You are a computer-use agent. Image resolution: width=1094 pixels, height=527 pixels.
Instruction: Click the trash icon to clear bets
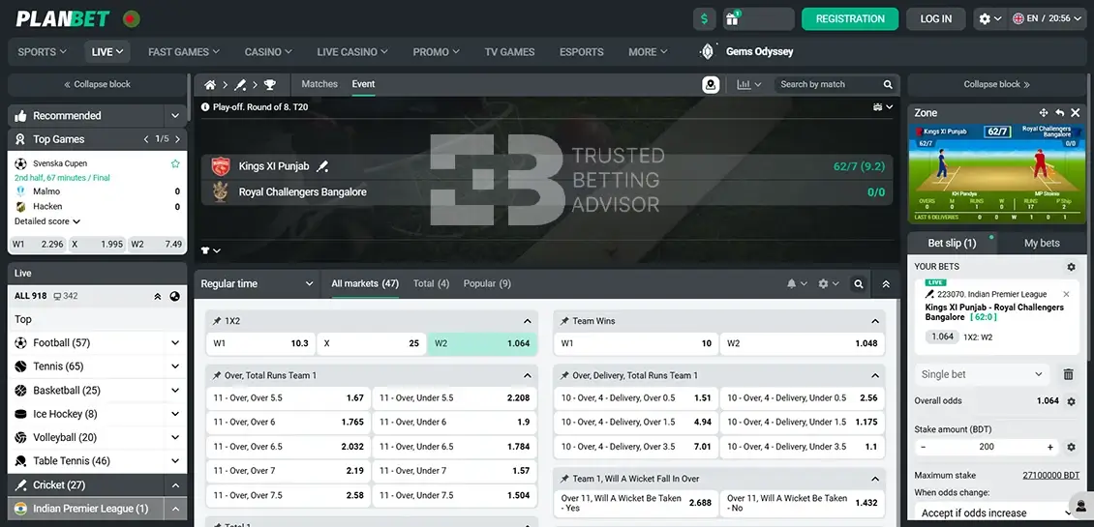coord(1068,374)
